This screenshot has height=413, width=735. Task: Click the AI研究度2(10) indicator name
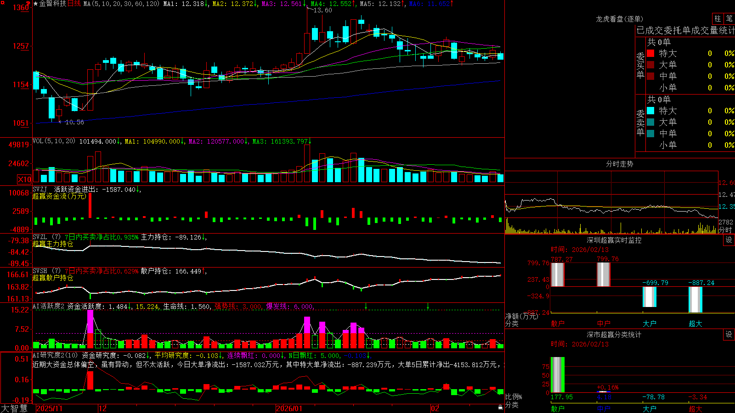[x=56, y=355]
